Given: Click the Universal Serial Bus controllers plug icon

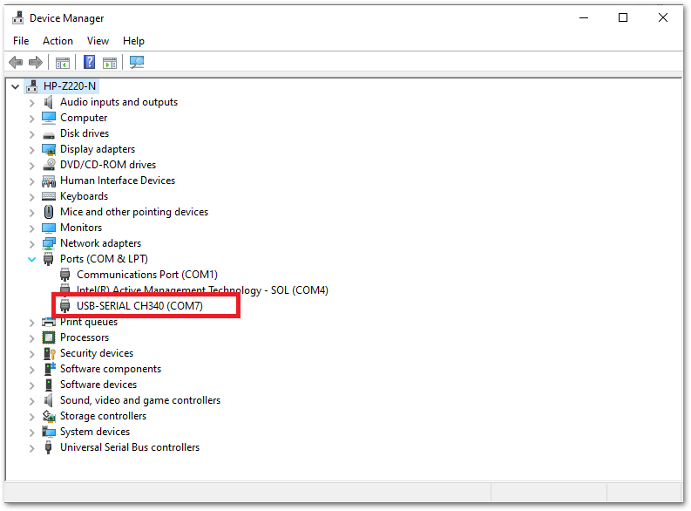Looking at the screenshot, I should 49,447.
